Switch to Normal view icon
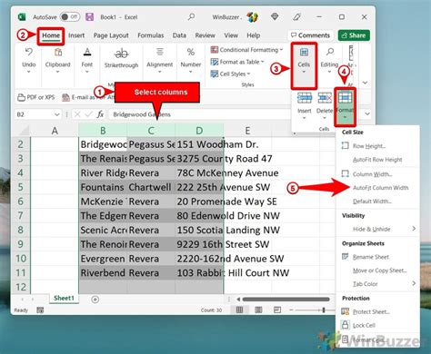Screen dimensions: 431x354 (239, 310)
